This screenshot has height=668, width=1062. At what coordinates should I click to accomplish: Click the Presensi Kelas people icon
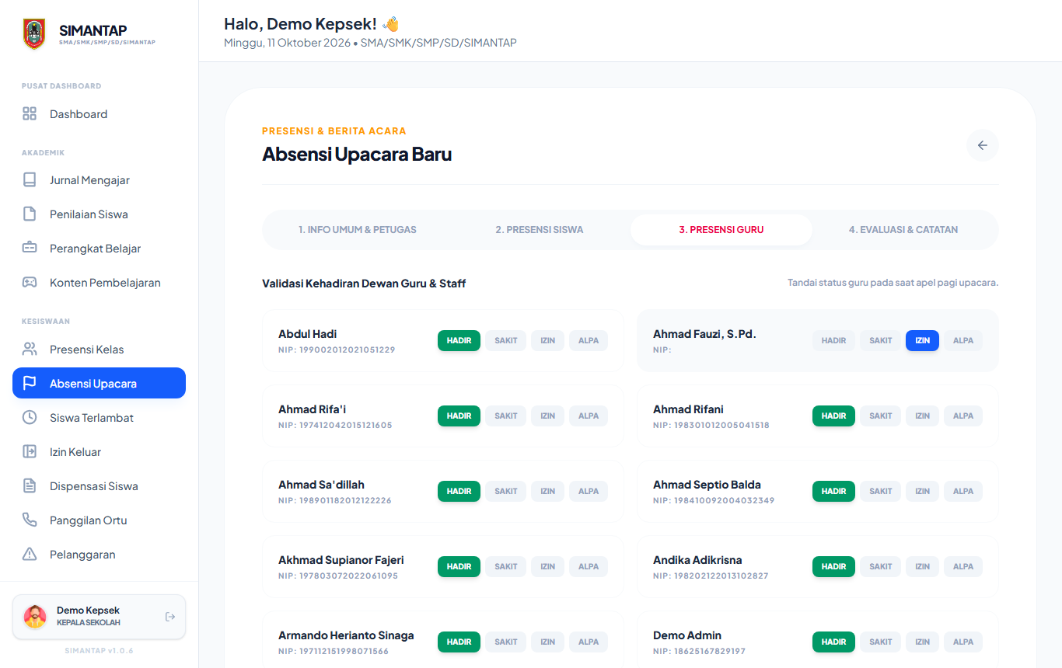coord(30,350)
